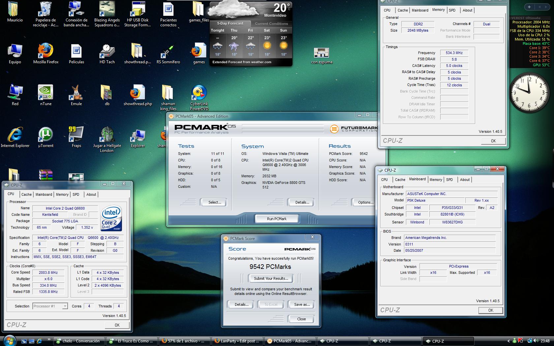Click the Windows Start orb
The height and width of the screenshot is (346, 554).
click(x=9, y=340)
